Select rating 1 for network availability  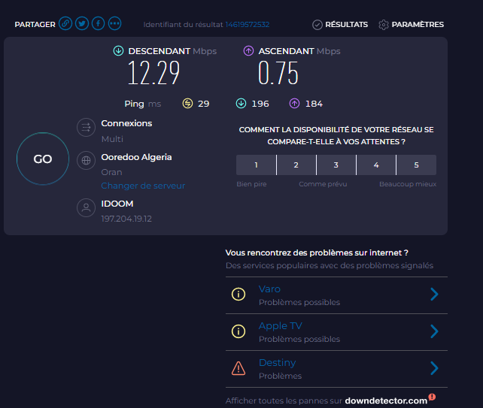(x=256, y=165)
